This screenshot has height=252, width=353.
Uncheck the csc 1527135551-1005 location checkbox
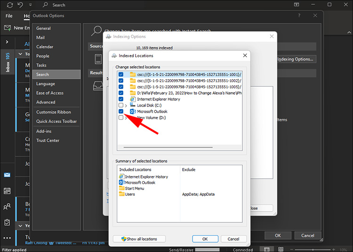click(121, 87)
